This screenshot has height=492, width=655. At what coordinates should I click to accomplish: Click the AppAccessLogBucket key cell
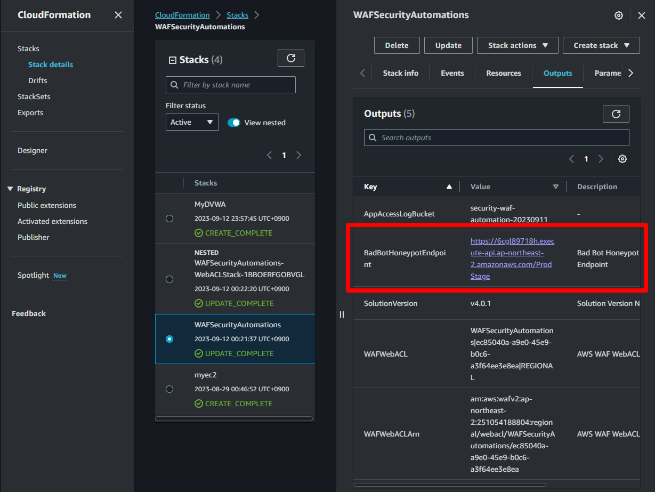click(399, 214)
